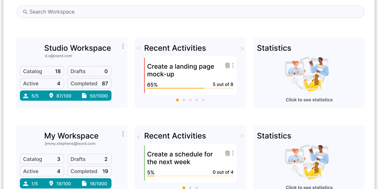Screen dimensions: 378x189
Task: Go to previous activity in Studio Recent Activities
Action: click(x=138, y=49)
